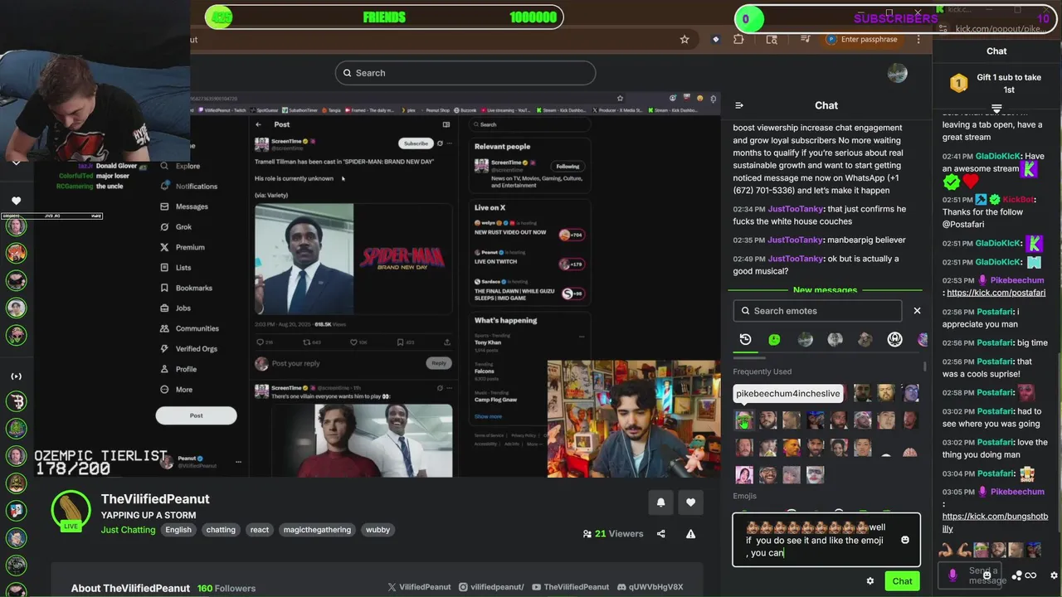The width and height of the screenshot is (1062, 597).
Task: Select the English tag
Action: (x=178, y=530)
